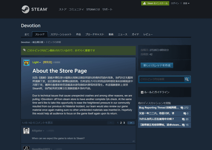Click the #1 comment permalink
Viewport: 212px width, 150px height.
[x=134, y=141]
